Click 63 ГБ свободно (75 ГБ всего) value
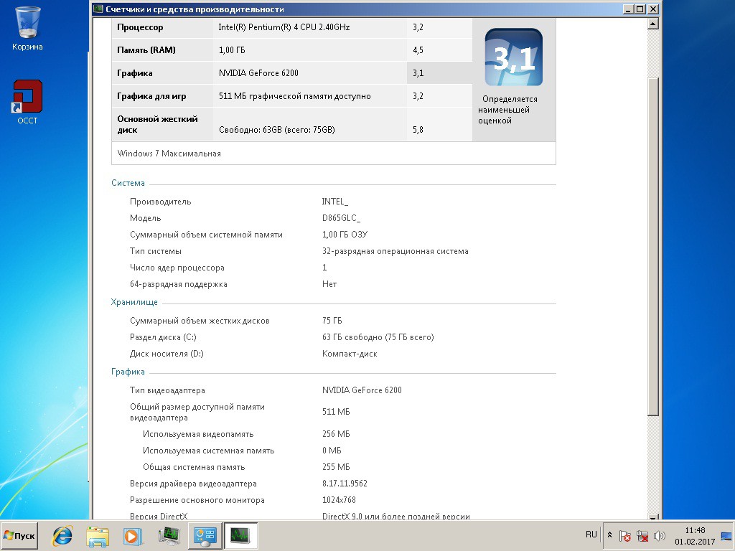 click(x=378, y=337)
